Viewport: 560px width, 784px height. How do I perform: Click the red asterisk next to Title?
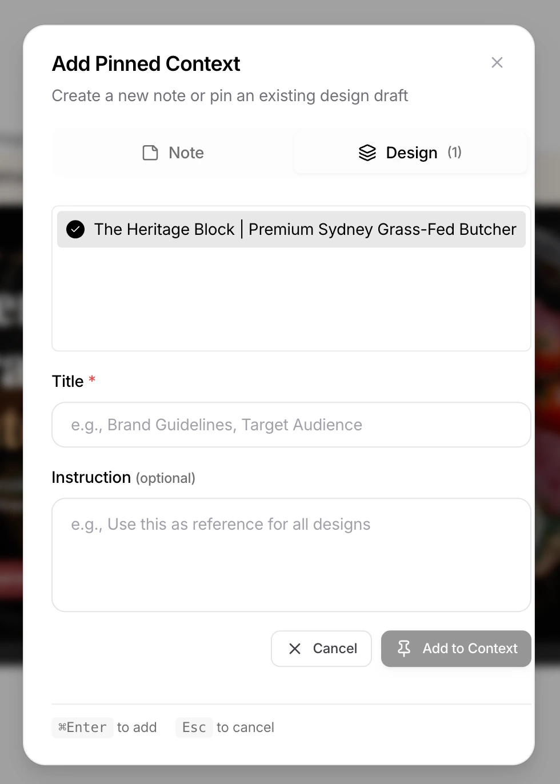coord(92,379)
